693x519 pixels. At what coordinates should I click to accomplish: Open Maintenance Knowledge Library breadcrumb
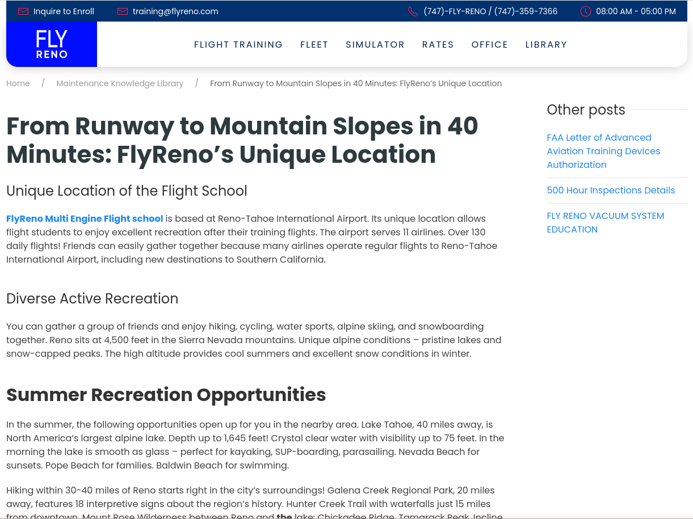(120, 83)
